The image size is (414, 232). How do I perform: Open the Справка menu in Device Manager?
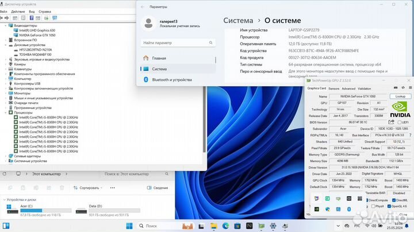click(x=45, y=11)
